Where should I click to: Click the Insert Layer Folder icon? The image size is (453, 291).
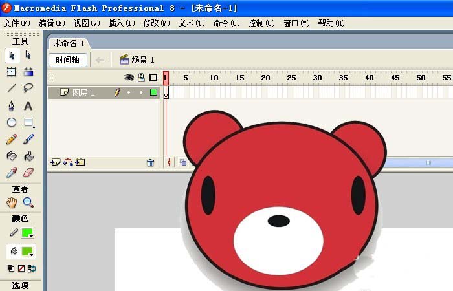pyautogui.click(x=80, y=162)
